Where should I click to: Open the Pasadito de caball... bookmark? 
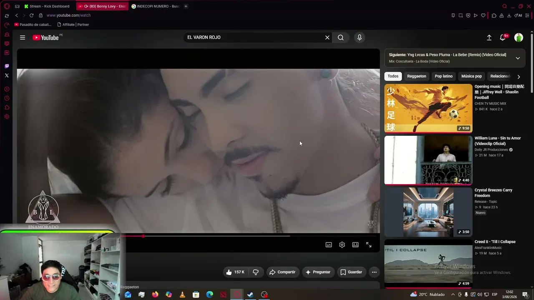point(33,25)
